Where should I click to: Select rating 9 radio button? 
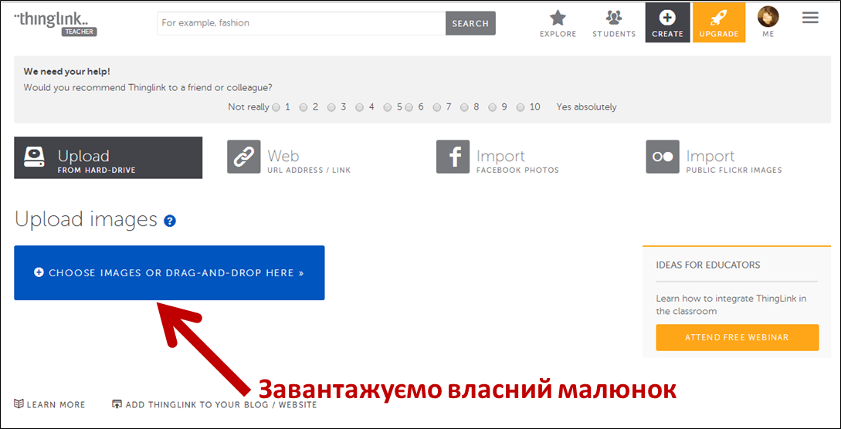493,107
